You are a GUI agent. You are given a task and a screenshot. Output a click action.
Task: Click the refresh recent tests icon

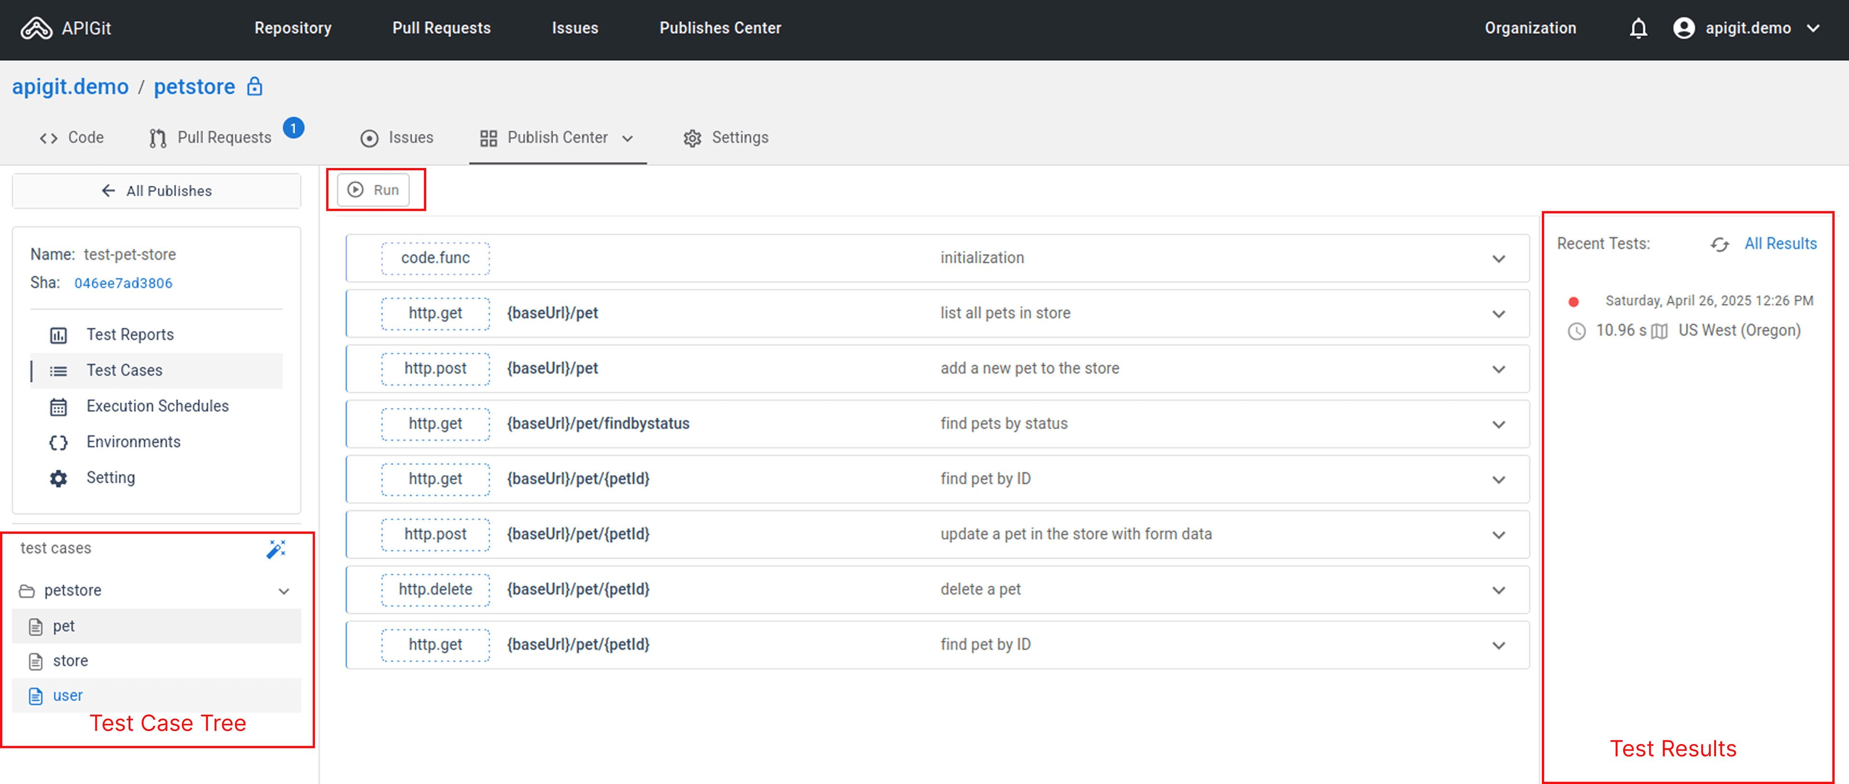pos(1719,244)
